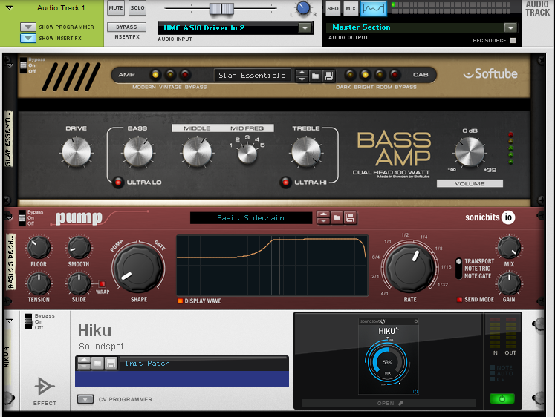Image resolution: width=555 pixels, height=417 pixels.
Task: Collapse the Hiku device fold arrow
Action: (x=10, y=321)
